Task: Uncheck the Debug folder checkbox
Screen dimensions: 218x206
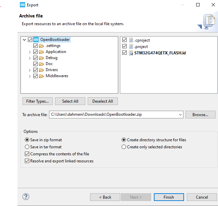Action: tap(36, 58)
